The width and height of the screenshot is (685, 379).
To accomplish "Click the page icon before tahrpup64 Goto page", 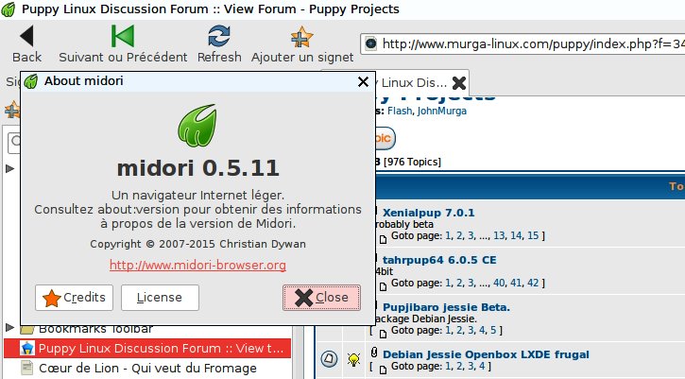I will tap(384, 286).
